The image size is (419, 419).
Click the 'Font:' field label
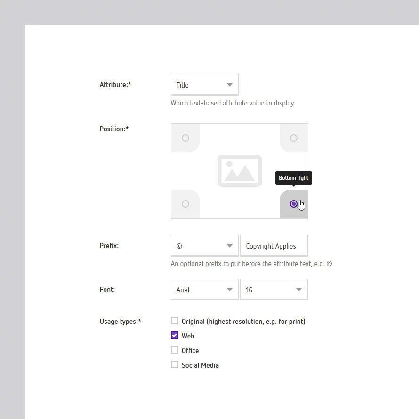tap(107, 290)
